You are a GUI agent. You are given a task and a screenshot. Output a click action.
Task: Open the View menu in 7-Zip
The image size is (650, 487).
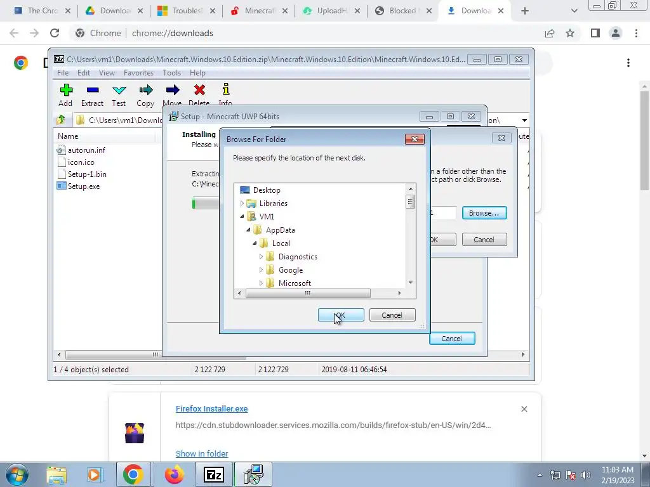(107, 73)
